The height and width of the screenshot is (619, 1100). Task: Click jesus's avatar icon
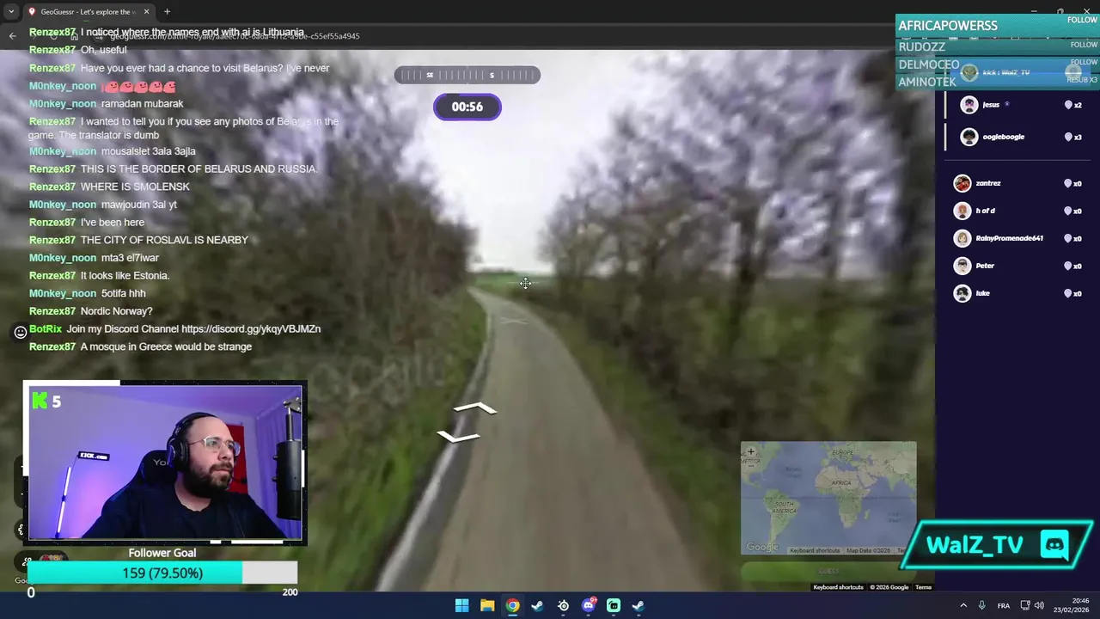[969, 105]
